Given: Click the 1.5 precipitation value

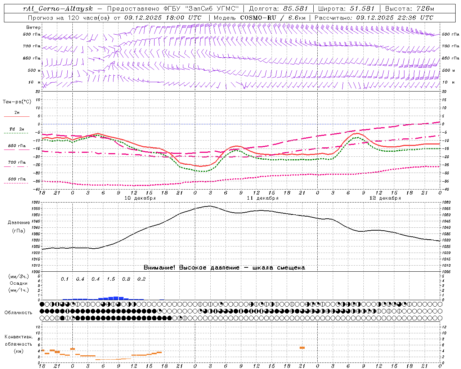Looking at the screenshot, I should coord(111,279).
